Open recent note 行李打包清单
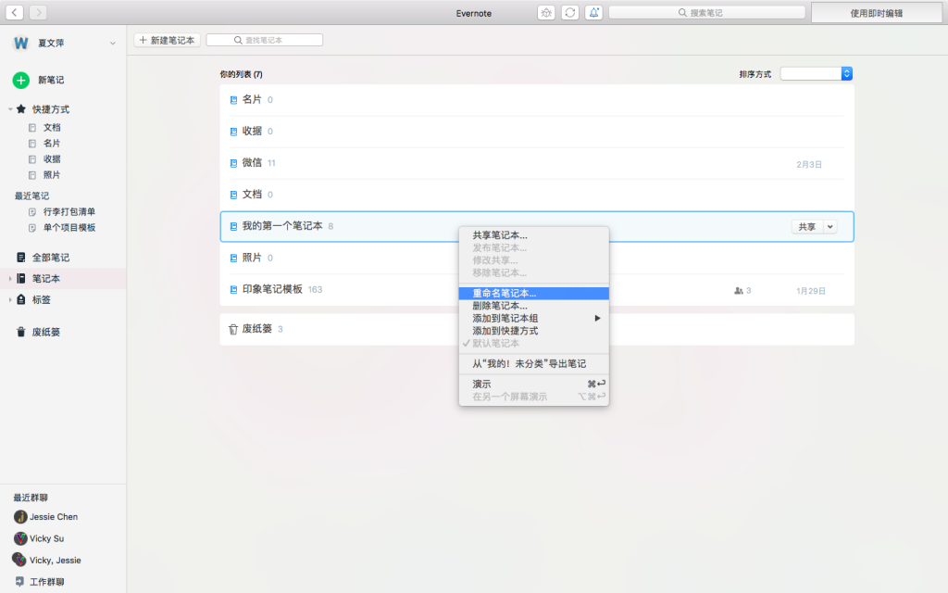Viewport: 948px width, 593px height. 69,212
